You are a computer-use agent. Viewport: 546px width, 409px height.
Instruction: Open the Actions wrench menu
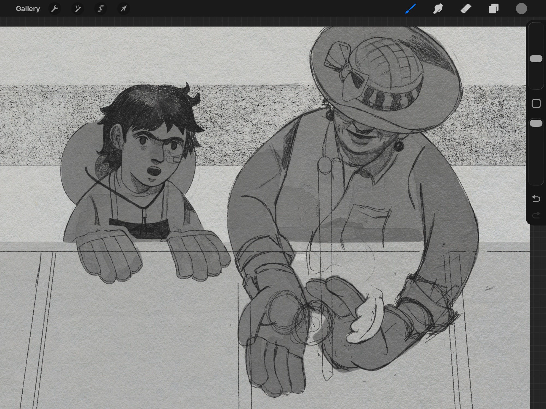(x=55, y=9)
